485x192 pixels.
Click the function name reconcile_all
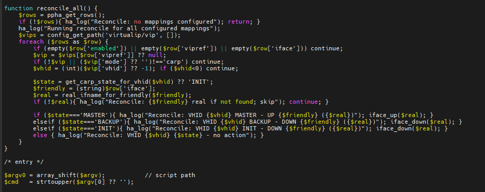(60, 8)
